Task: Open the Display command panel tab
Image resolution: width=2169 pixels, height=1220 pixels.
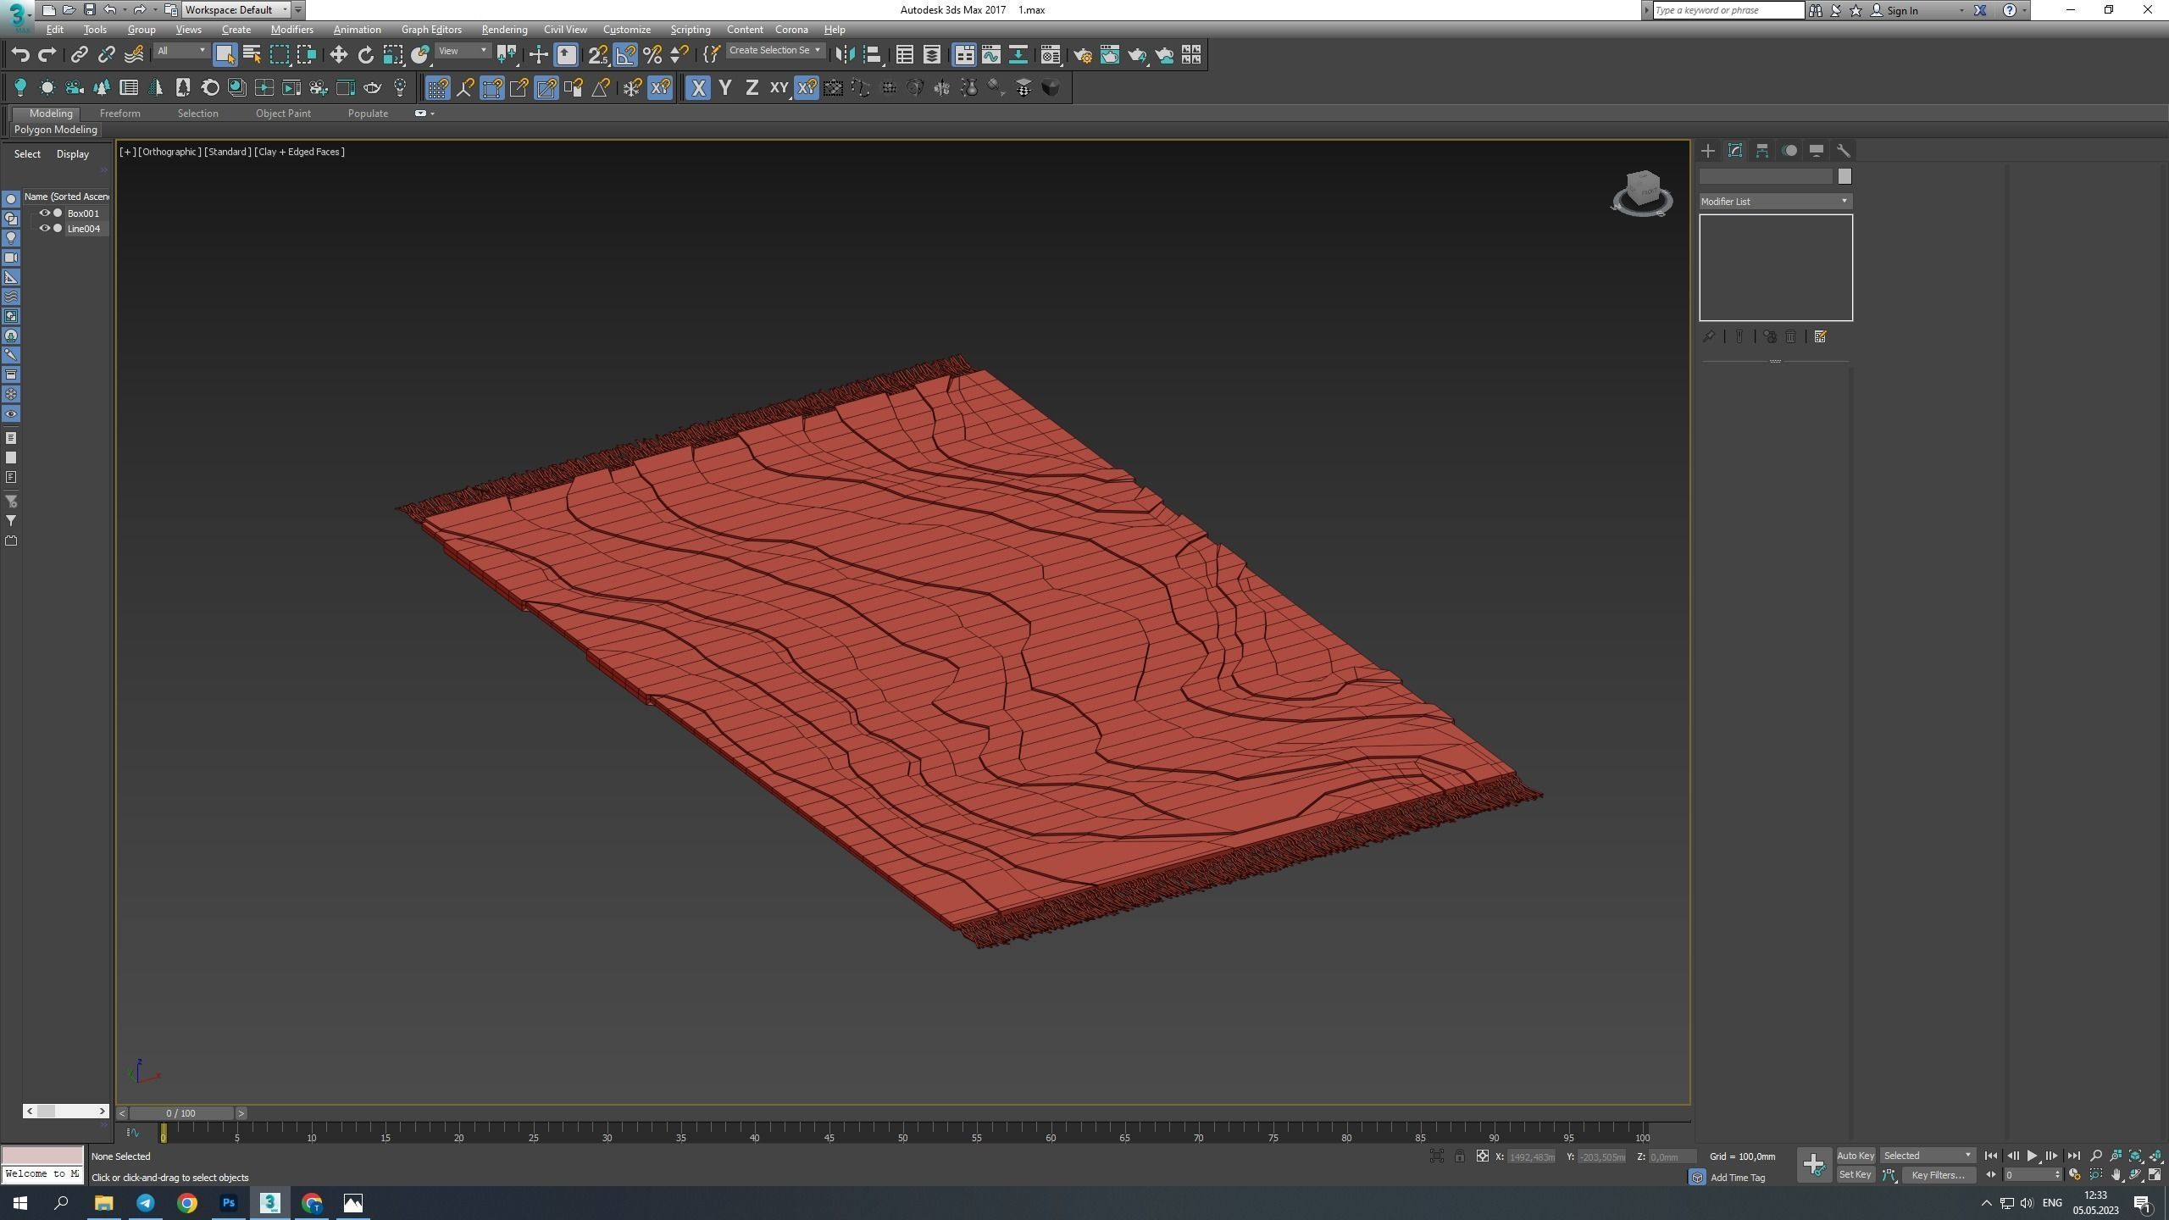Action: [x=1817, y=151]
